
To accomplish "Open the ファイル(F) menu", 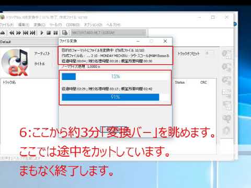I will point(6,25).
